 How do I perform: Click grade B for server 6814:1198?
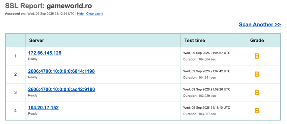click(x=257, y=74)
